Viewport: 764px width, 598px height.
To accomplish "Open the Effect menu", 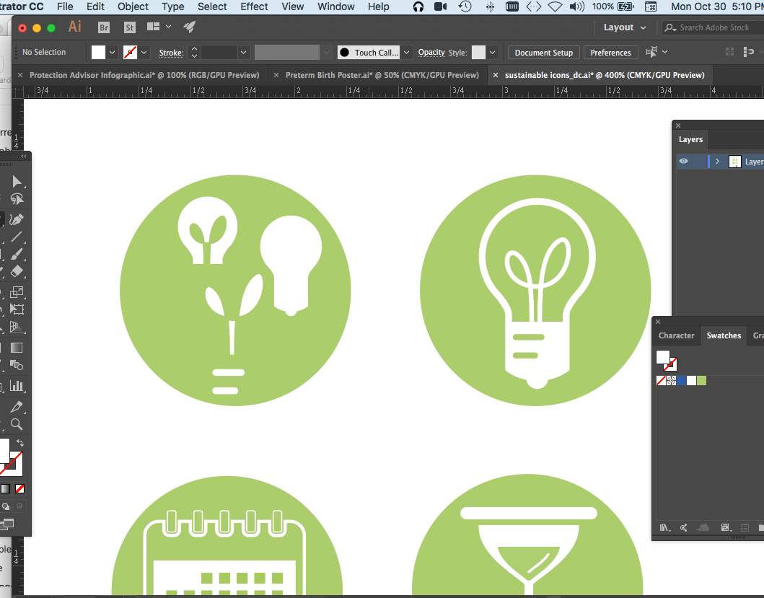I will (254, 6).
